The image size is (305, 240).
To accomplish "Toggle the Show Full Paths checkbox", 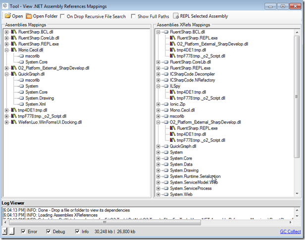I will pos(133,16).
